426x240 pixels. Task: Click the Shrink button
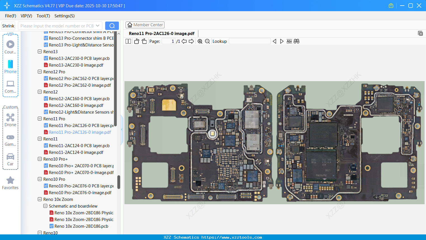pyautogui.click(x=8, y=26)
